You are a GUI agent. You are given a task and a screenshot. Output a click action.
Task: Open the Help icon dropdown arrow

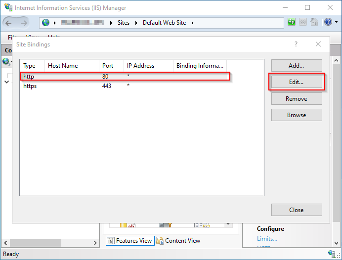tap(337, 22)
